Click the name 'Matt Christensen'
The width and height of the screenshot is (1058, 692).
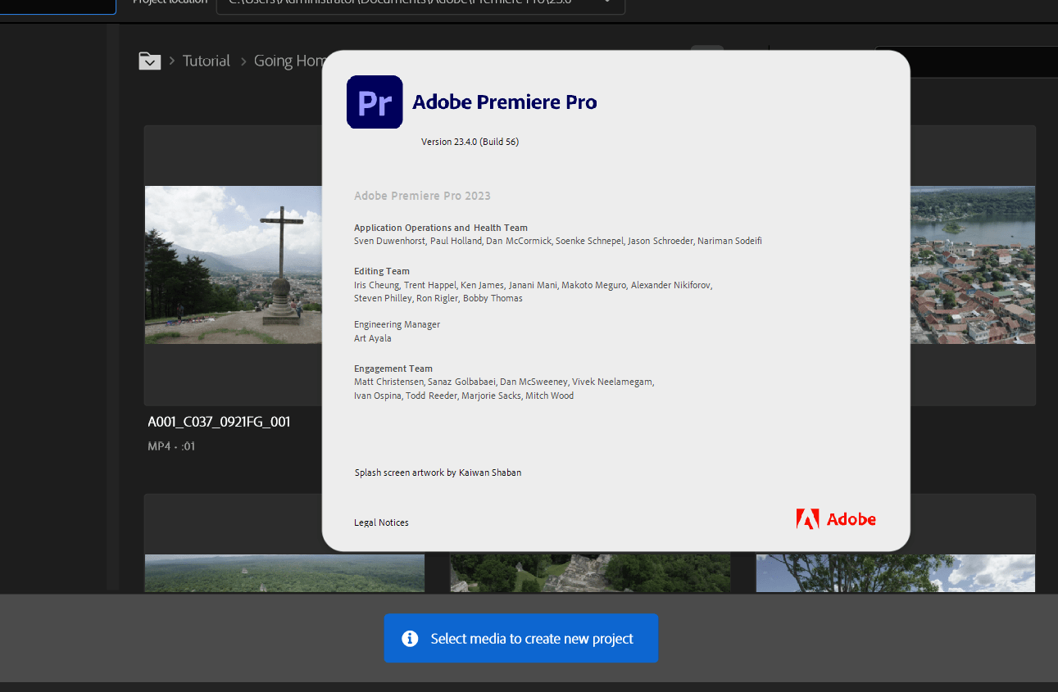coord(388,382)
